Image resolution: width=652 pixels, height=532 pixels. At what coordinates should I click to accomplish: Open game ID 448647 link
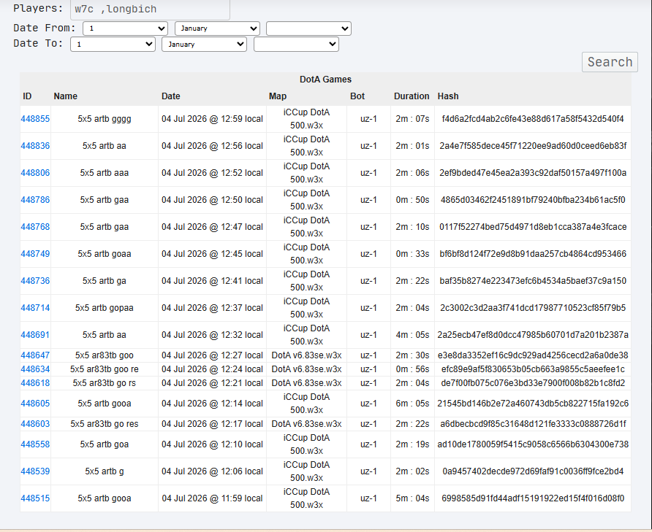[35, 355]
